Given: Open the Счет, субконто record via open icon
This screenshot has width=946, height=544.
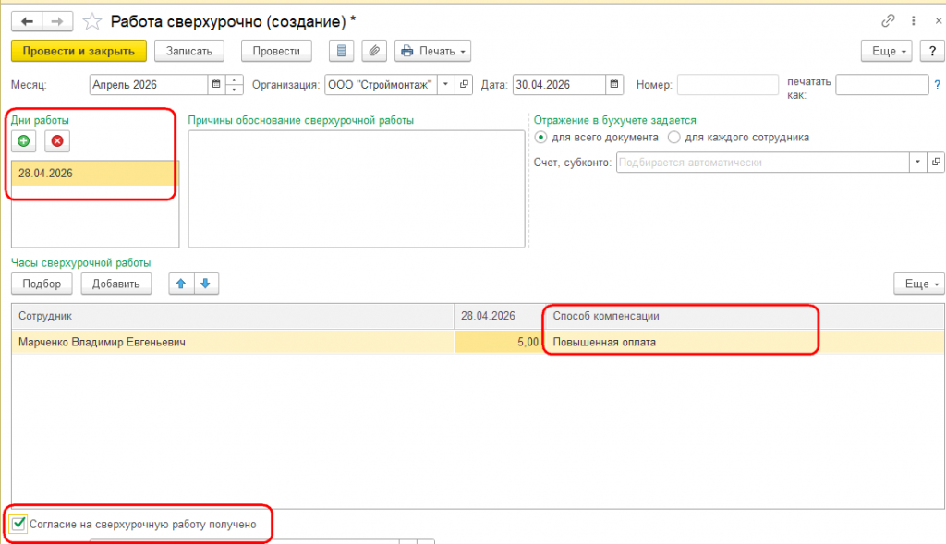Looking at the screenshot, I should coord(936,163).
